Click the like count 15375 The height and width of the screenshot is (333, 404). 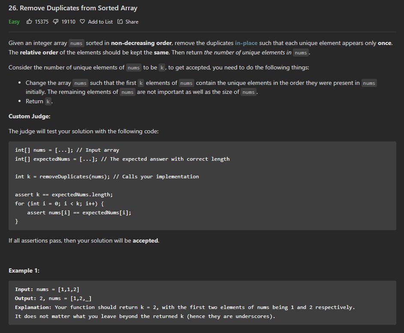[x=42, y=22]
